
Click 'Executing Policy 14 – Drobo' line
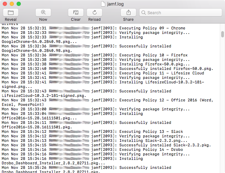pos(151,149)
